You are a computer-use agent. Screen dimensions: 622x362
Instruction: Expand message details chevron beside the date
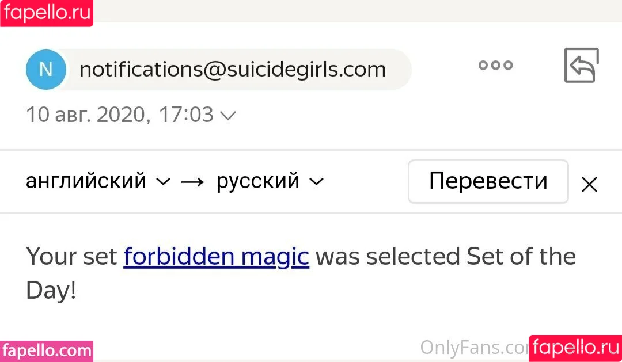tap(228, 116)
